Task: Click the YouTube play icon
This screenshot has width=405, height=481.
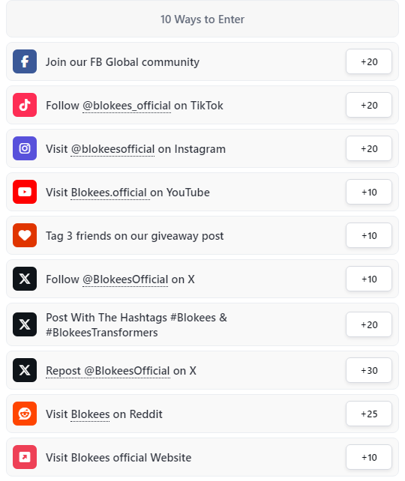Action: click(25, 192)
